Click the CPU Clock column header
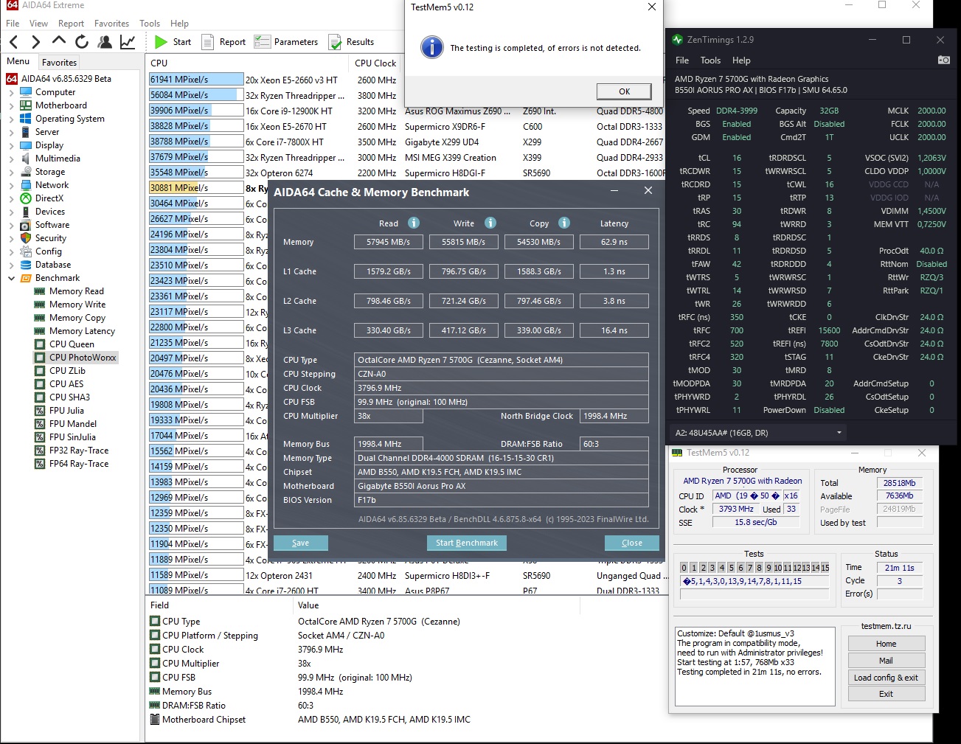 [x=375, y=63]
